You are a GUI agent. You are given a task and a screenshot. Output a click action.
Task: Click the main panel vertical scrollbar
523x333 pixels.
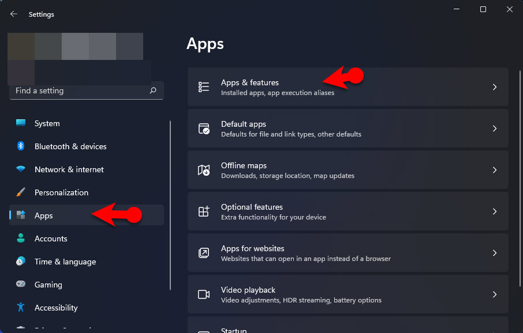coord(520,179)
